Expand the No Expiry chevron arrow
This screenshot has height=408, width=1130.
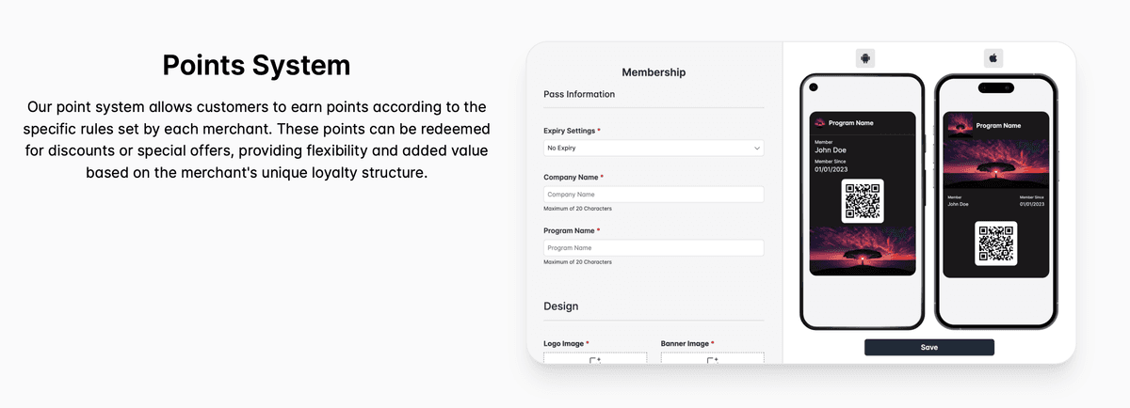click(756, 148)
